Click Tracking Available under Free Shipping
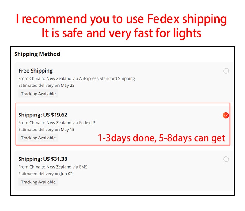The image size is (245, 211). [x=38, y=94]
